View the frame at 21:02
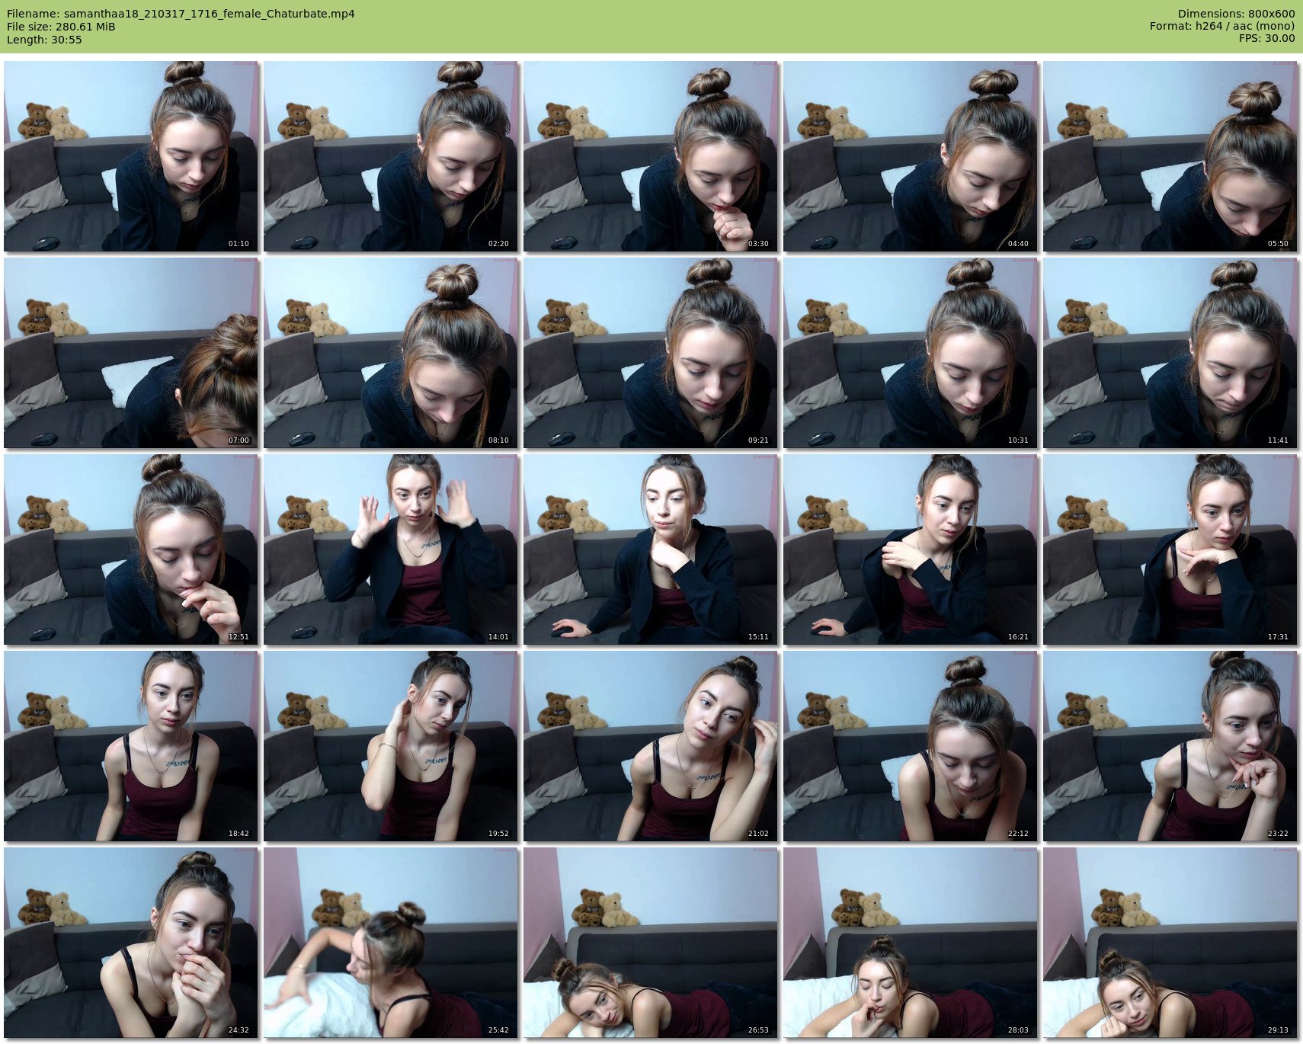Screen dimensions: 1303x1044 coord(651,746)
